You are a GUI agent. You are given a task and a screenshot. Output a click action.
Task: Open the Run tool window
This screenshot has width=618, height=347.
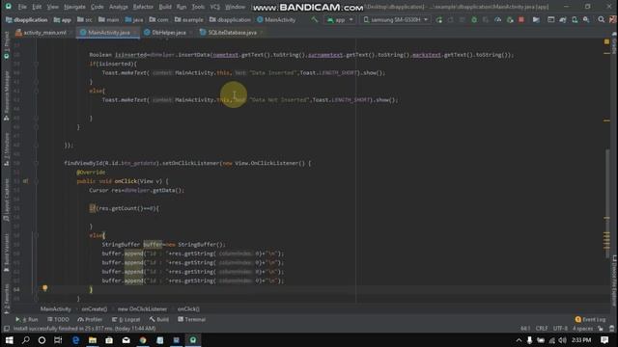point(27,319)
